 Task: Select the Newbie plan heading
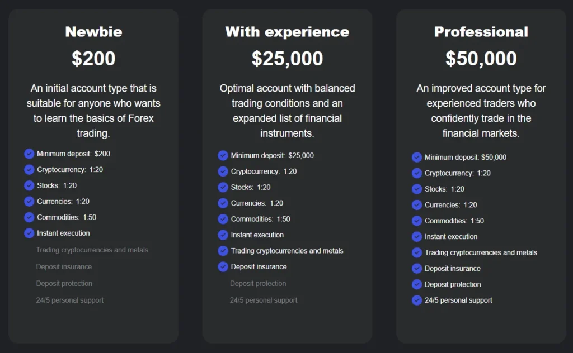93,32
